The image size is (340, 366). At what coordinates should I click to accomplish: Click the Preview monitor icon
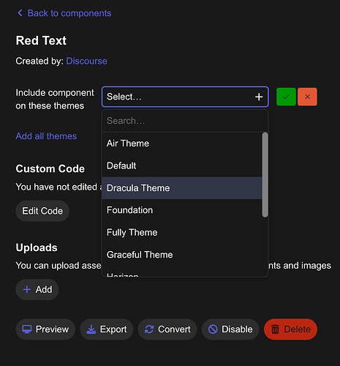(x=27, y=329)
